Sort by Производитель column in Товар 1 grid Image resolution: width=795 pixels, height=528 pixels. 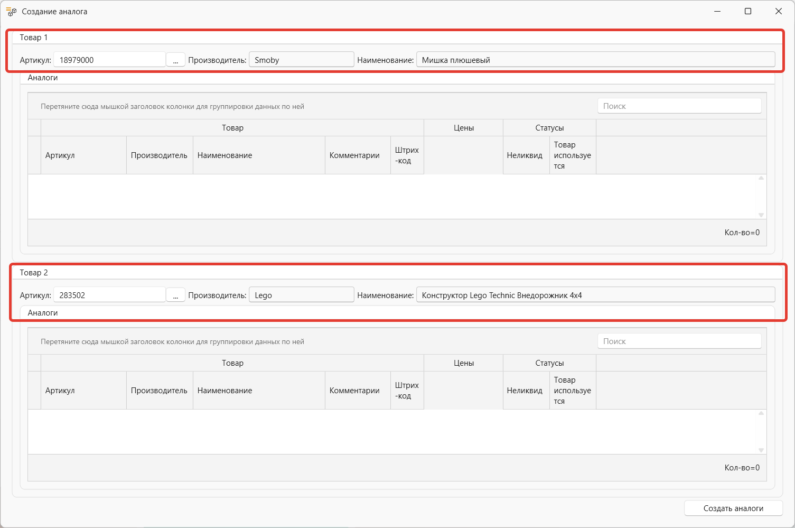tap(160, 155)
